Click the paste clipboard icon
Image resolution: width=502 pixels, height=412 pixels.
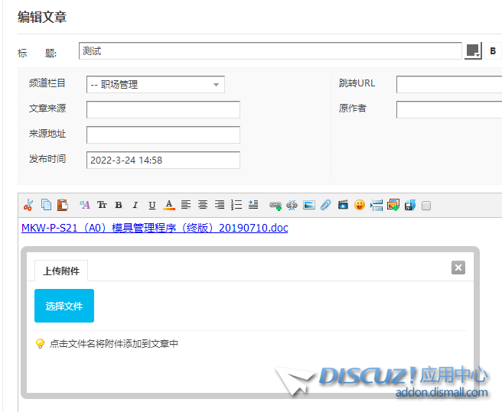63,205
